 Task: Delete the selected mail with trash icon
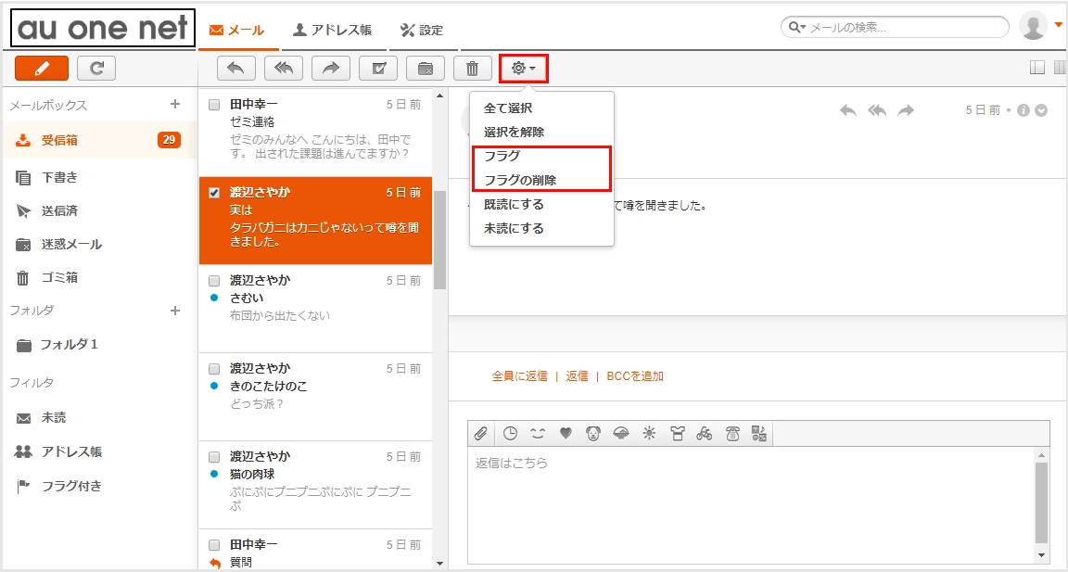click(472, 68)
